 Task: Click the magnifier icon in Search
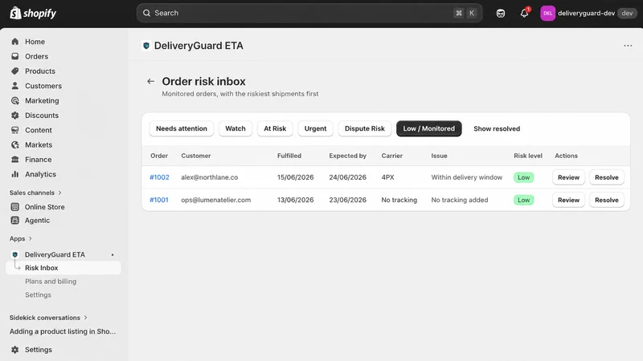pyautogui.click(x=146, y=13)
